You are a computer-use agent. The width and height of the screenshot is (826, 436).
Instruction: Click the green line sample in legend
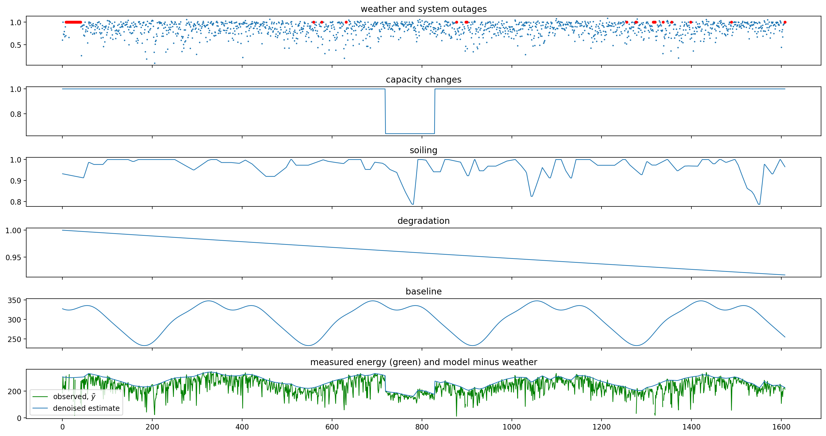tap(40, 397)
